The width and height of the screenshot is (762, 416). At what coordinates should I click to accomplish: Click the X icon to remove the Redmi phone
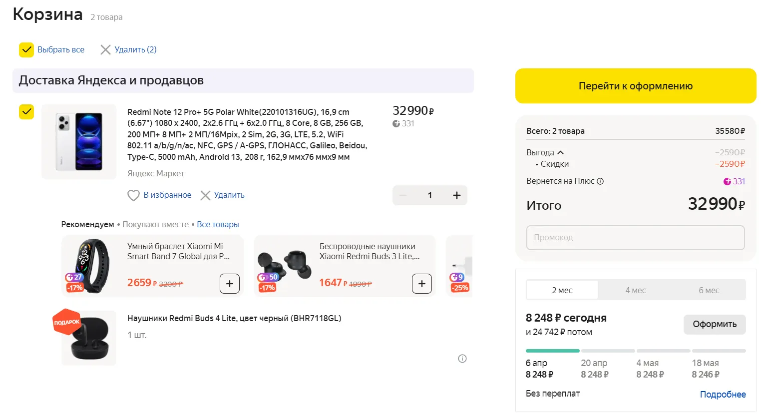205,195
